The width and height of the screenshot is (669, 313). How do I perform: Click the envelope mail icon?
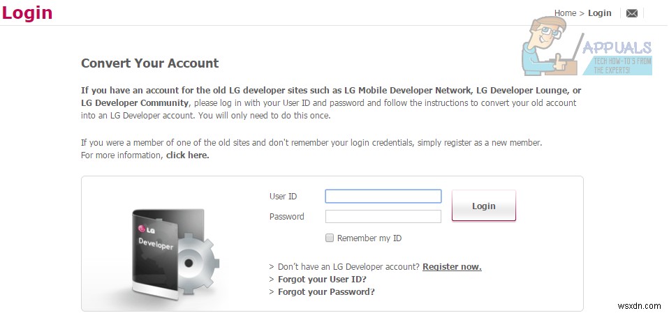pyautogui.click(x=632, y=13)
